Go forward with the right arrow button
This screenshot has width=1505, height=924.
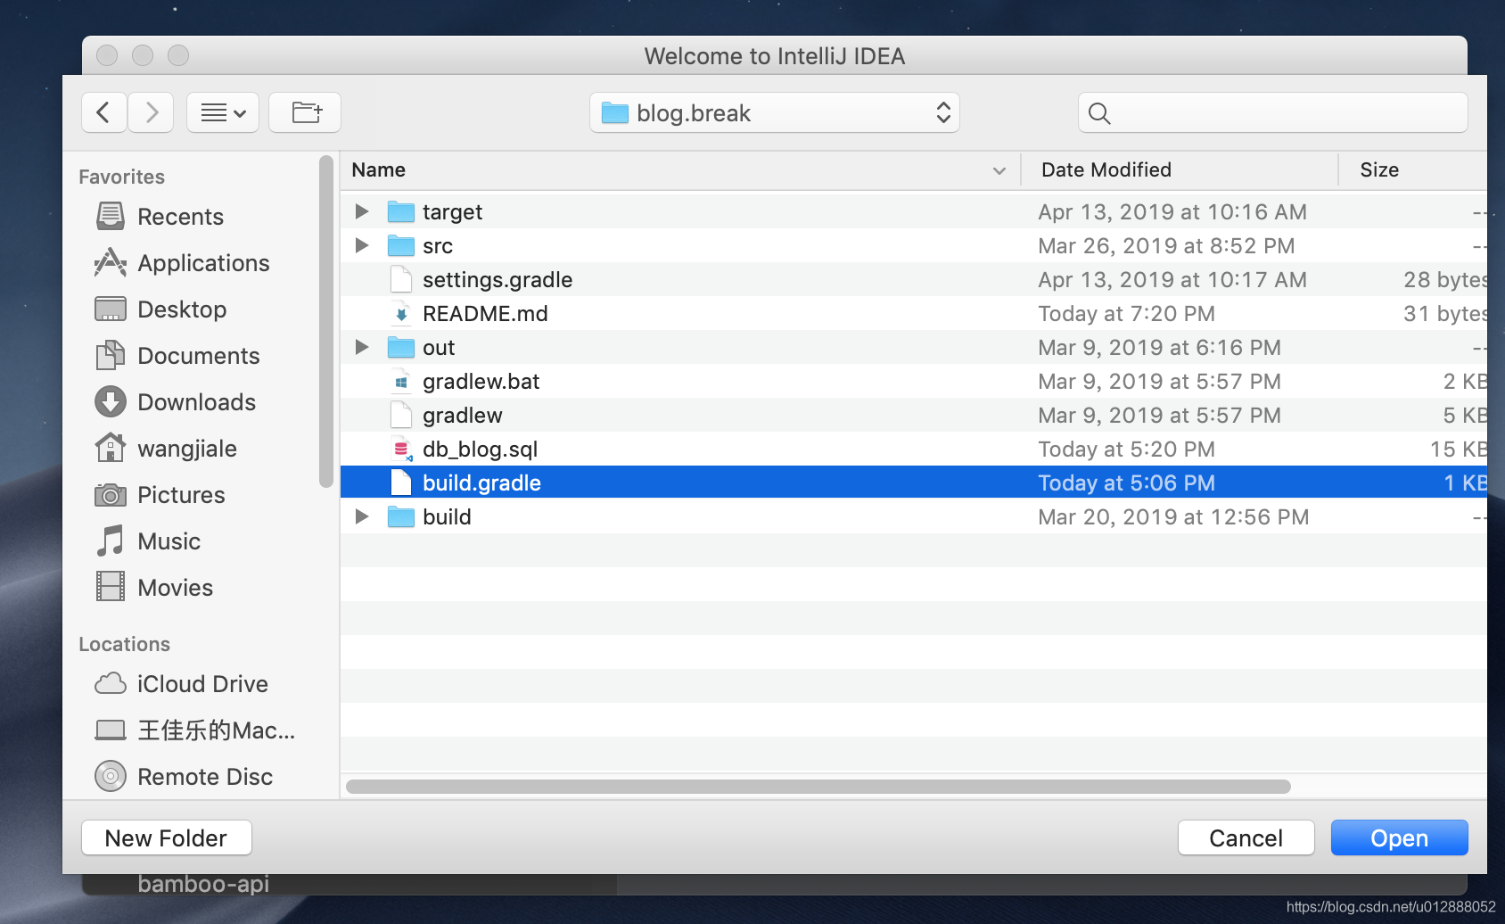[x=151, y=112]
